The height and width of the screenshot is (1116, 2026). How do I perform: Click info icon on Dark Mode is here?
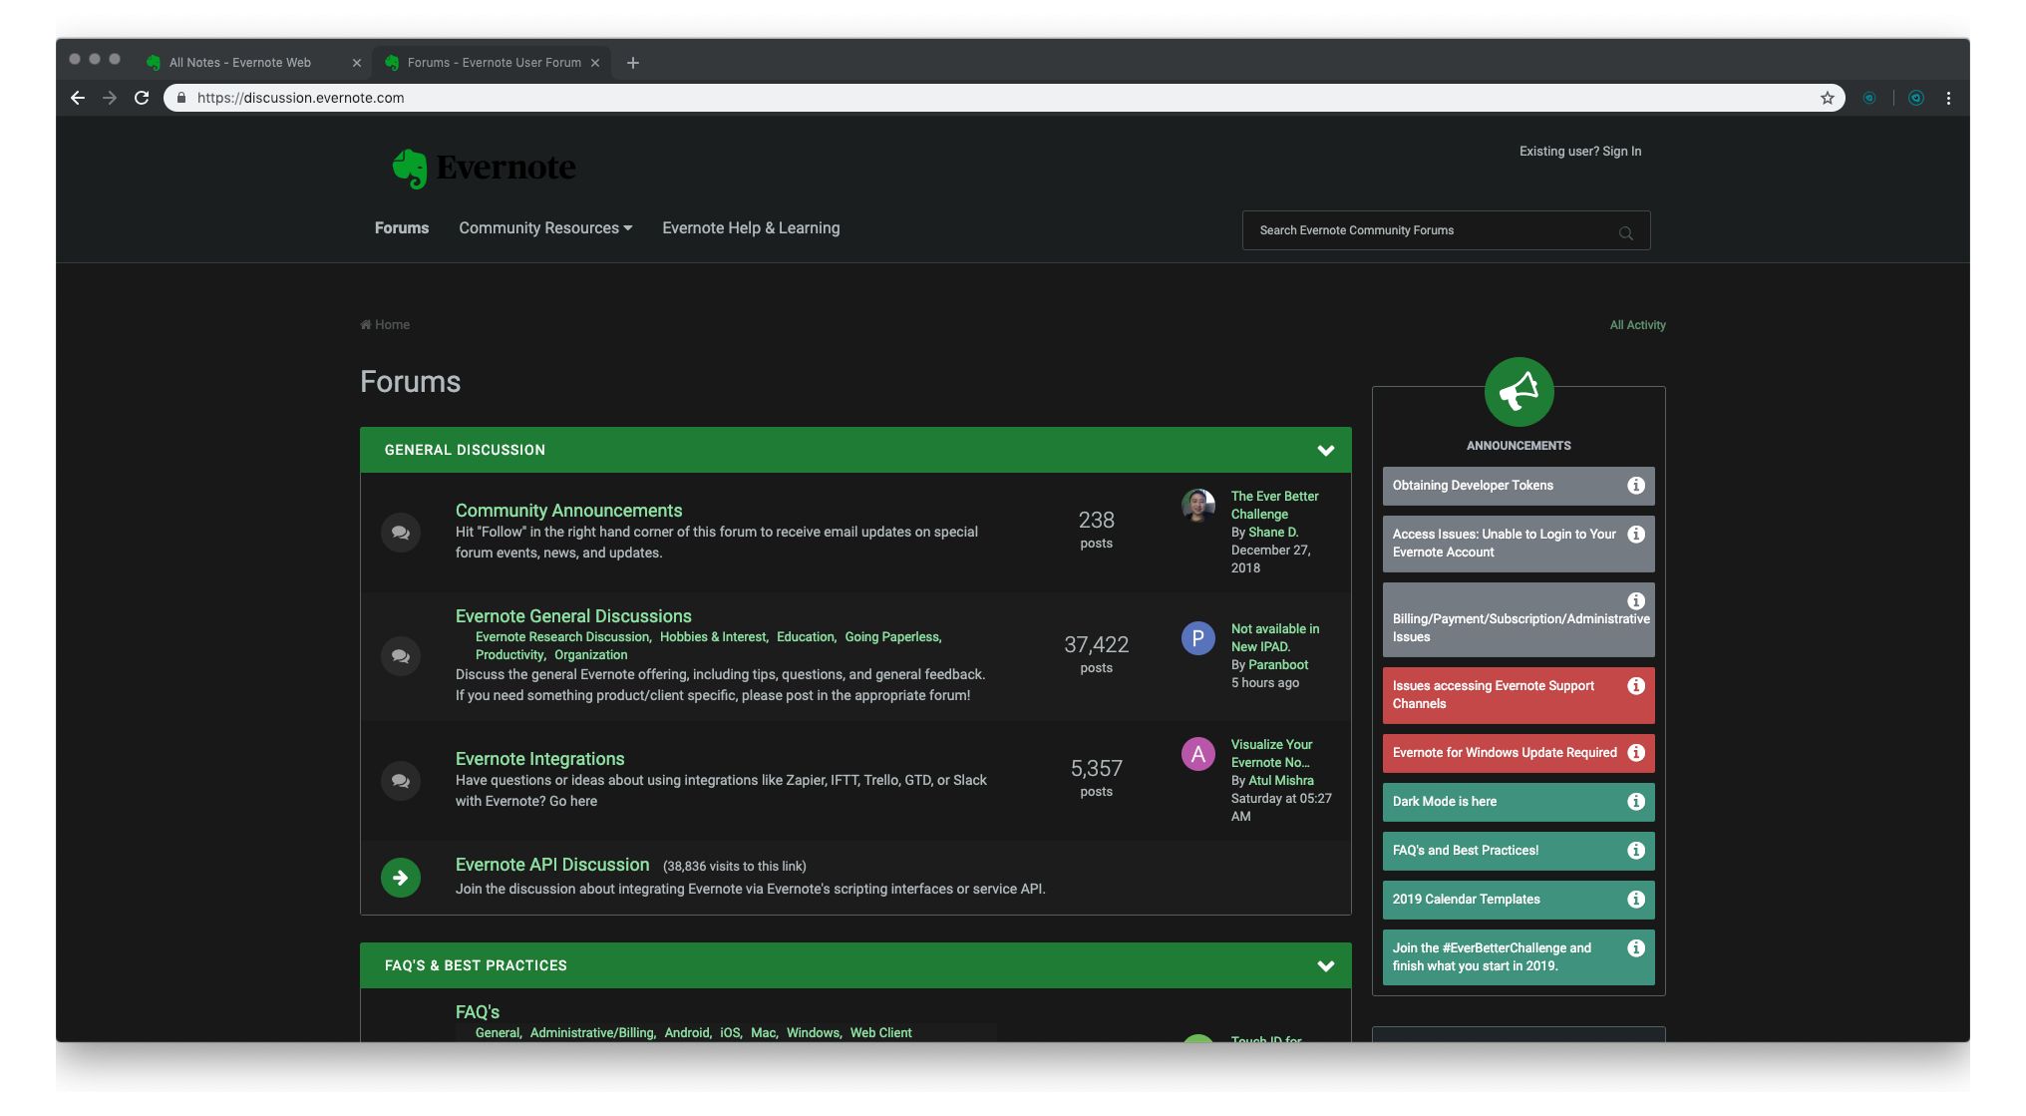coord(1636,802)
